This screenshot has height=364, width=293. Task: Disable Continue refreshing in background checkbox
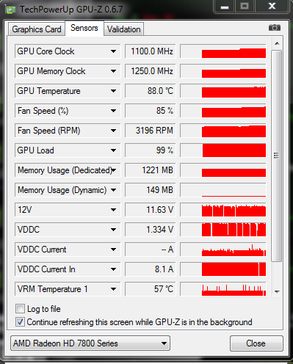click(x=20, y=322)
